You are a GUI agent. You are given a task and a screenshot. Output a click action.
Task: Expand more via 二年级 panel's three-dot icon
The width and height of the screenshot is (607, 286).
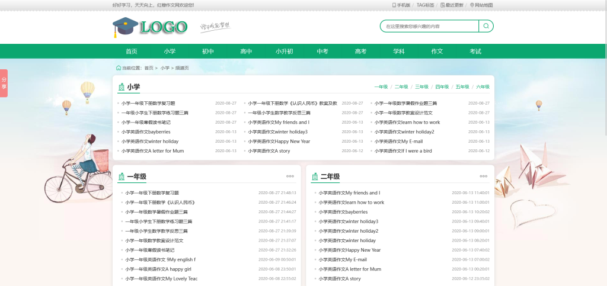(x=483, y=176)
